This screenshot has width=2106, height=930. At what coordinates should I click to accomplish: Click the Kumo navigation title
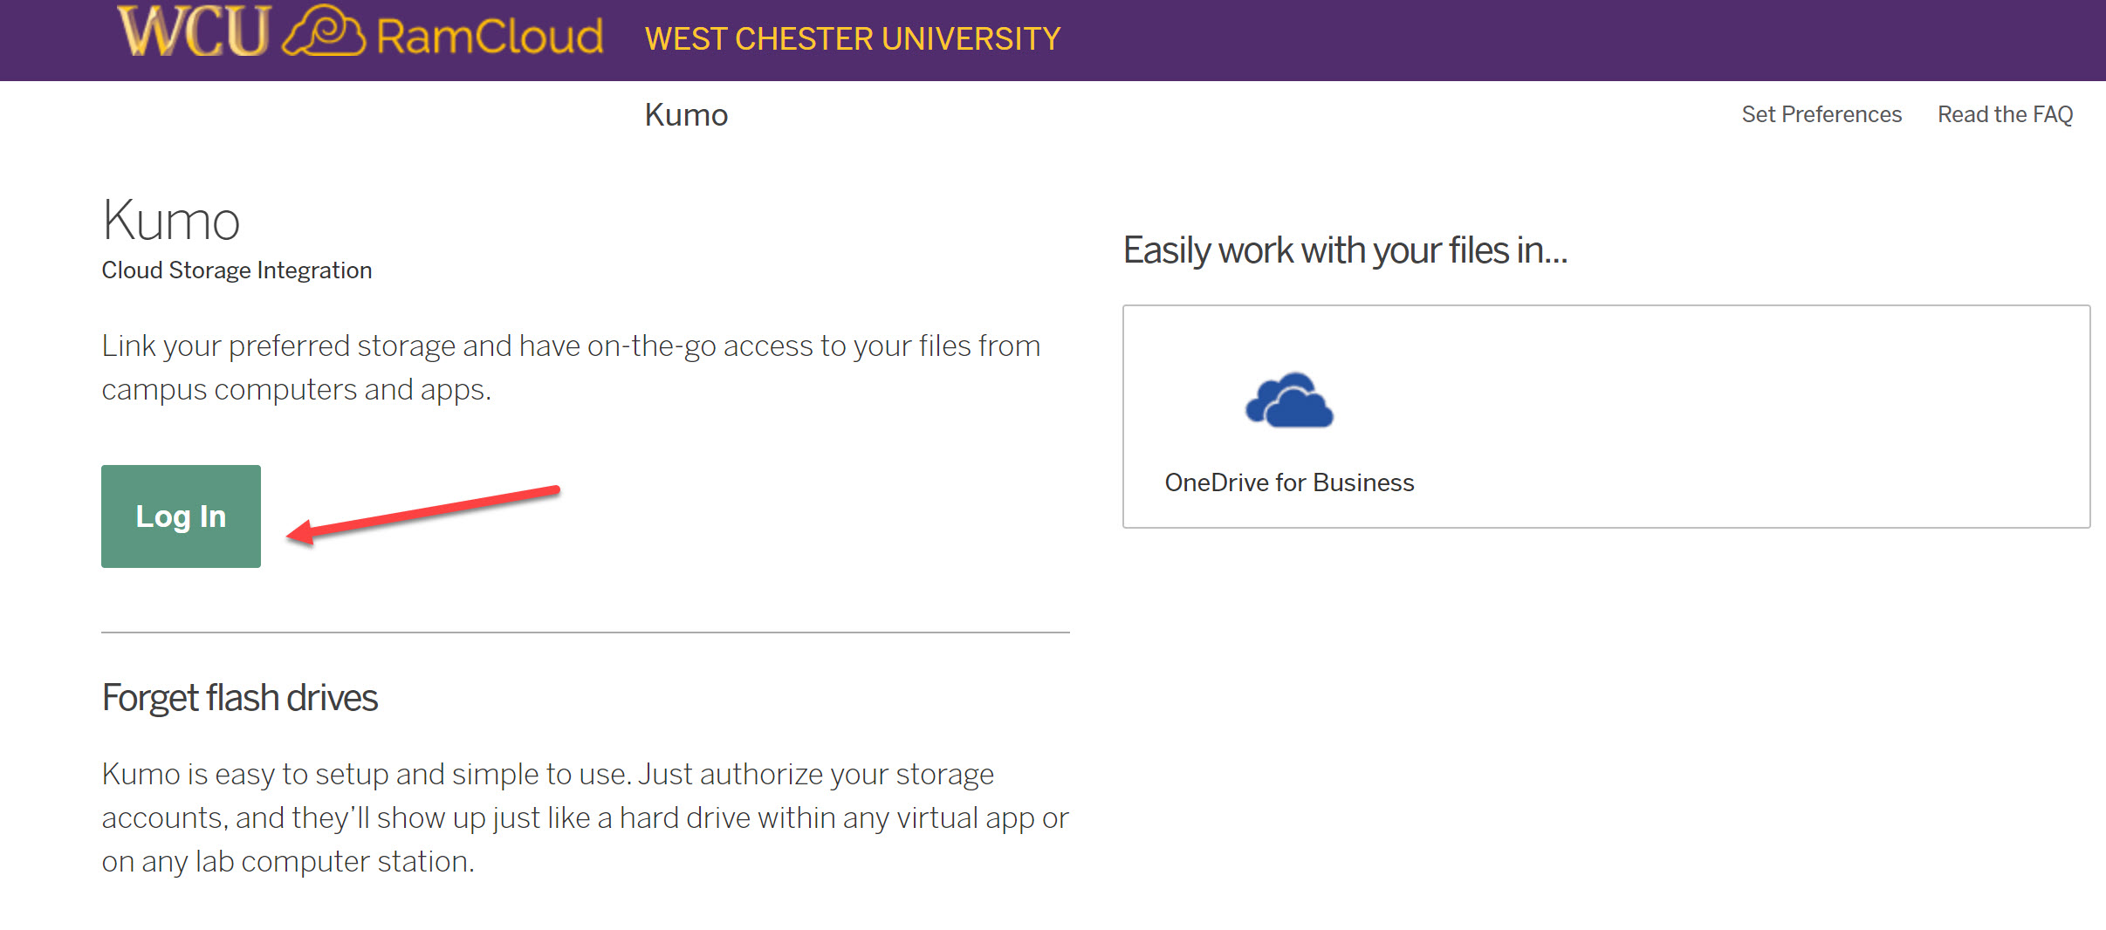[x=686, y=115]
